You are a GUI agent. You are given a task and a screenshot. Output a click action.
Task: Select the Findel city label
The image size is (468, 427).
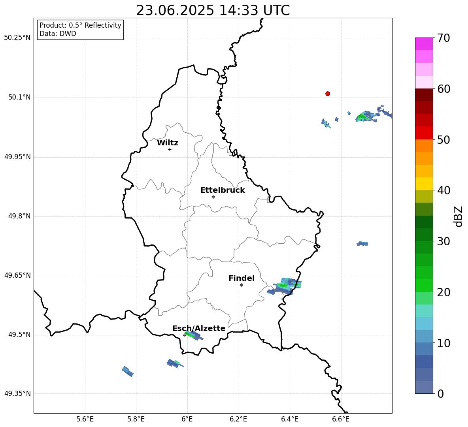click(x=242, y=278)
